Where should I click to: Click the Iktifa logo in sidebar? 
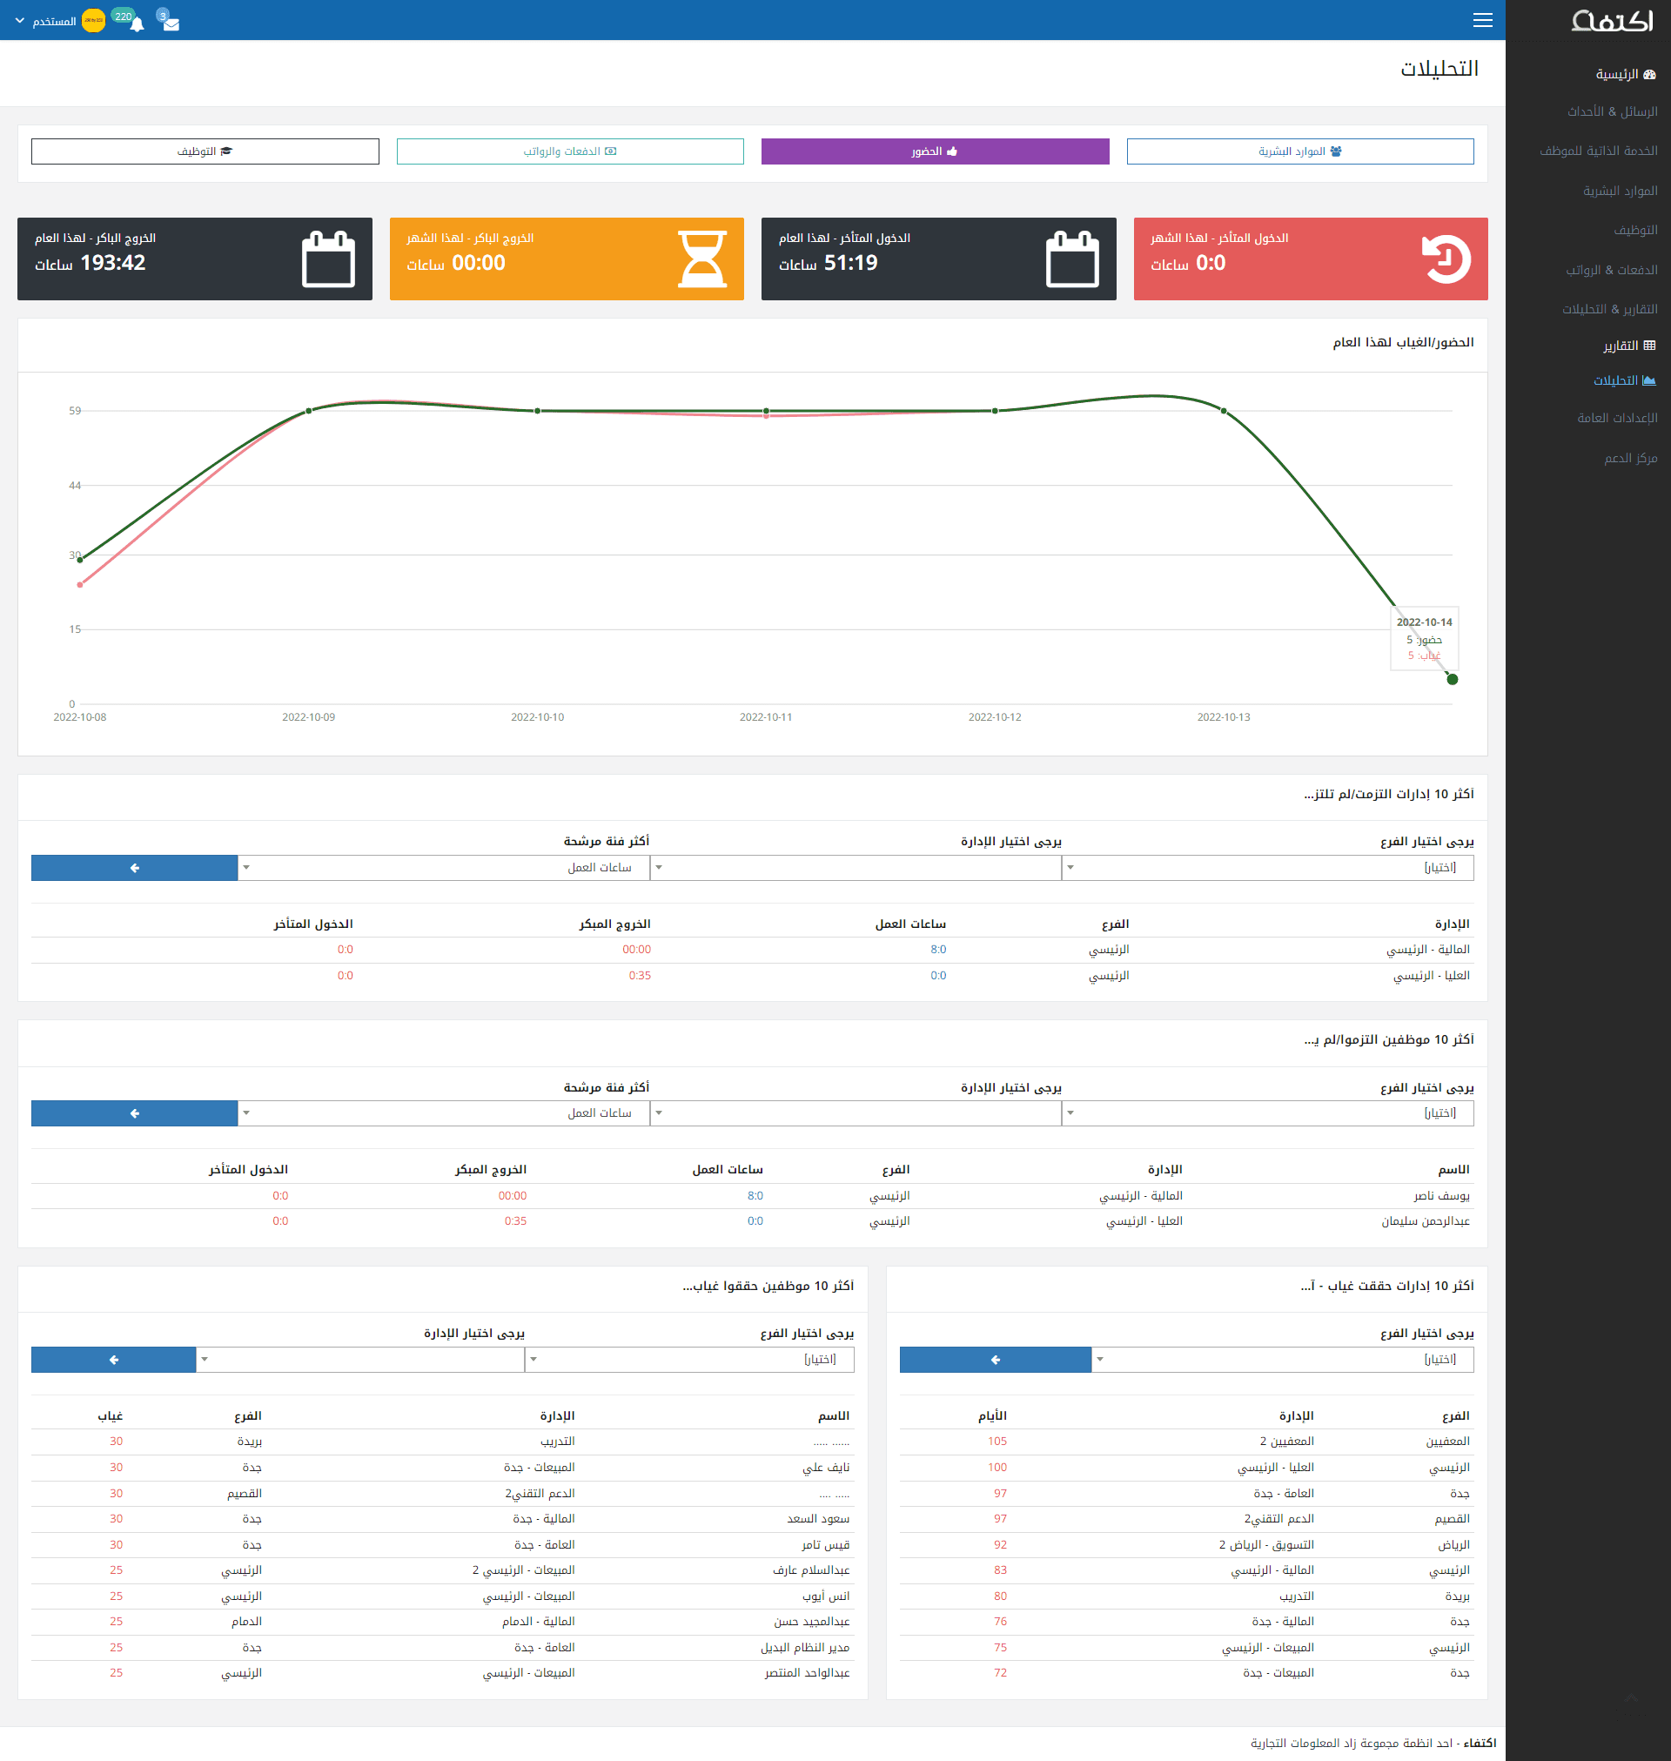tap(1612, 21)
